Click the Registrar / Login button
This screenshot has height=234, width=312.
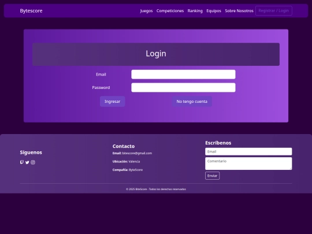pyautogui.click(x=274, y=11)
